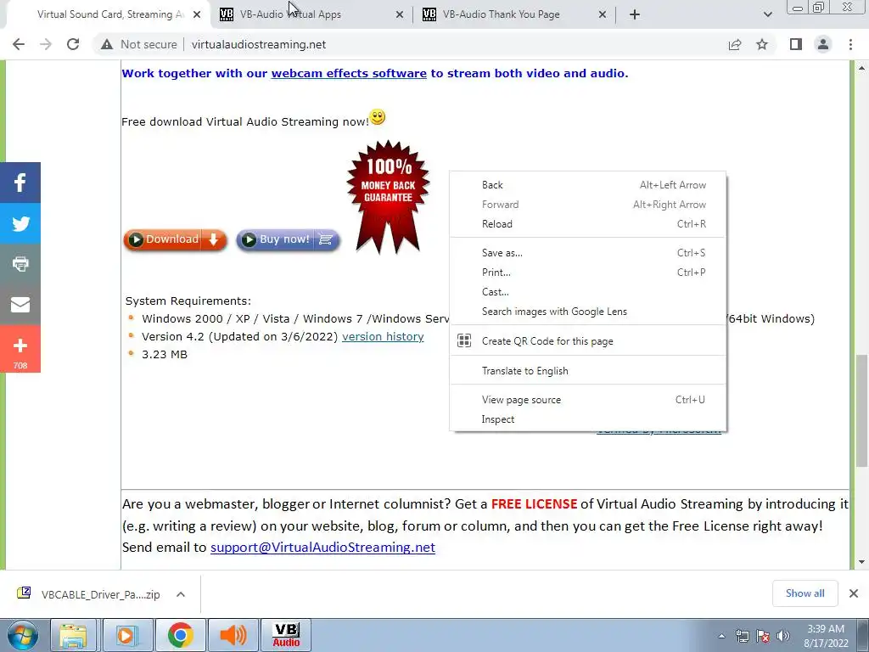The width and height of the screenshot is (869, 652).
Task: Click the orange Download button
Action: [x=175, y=239]
